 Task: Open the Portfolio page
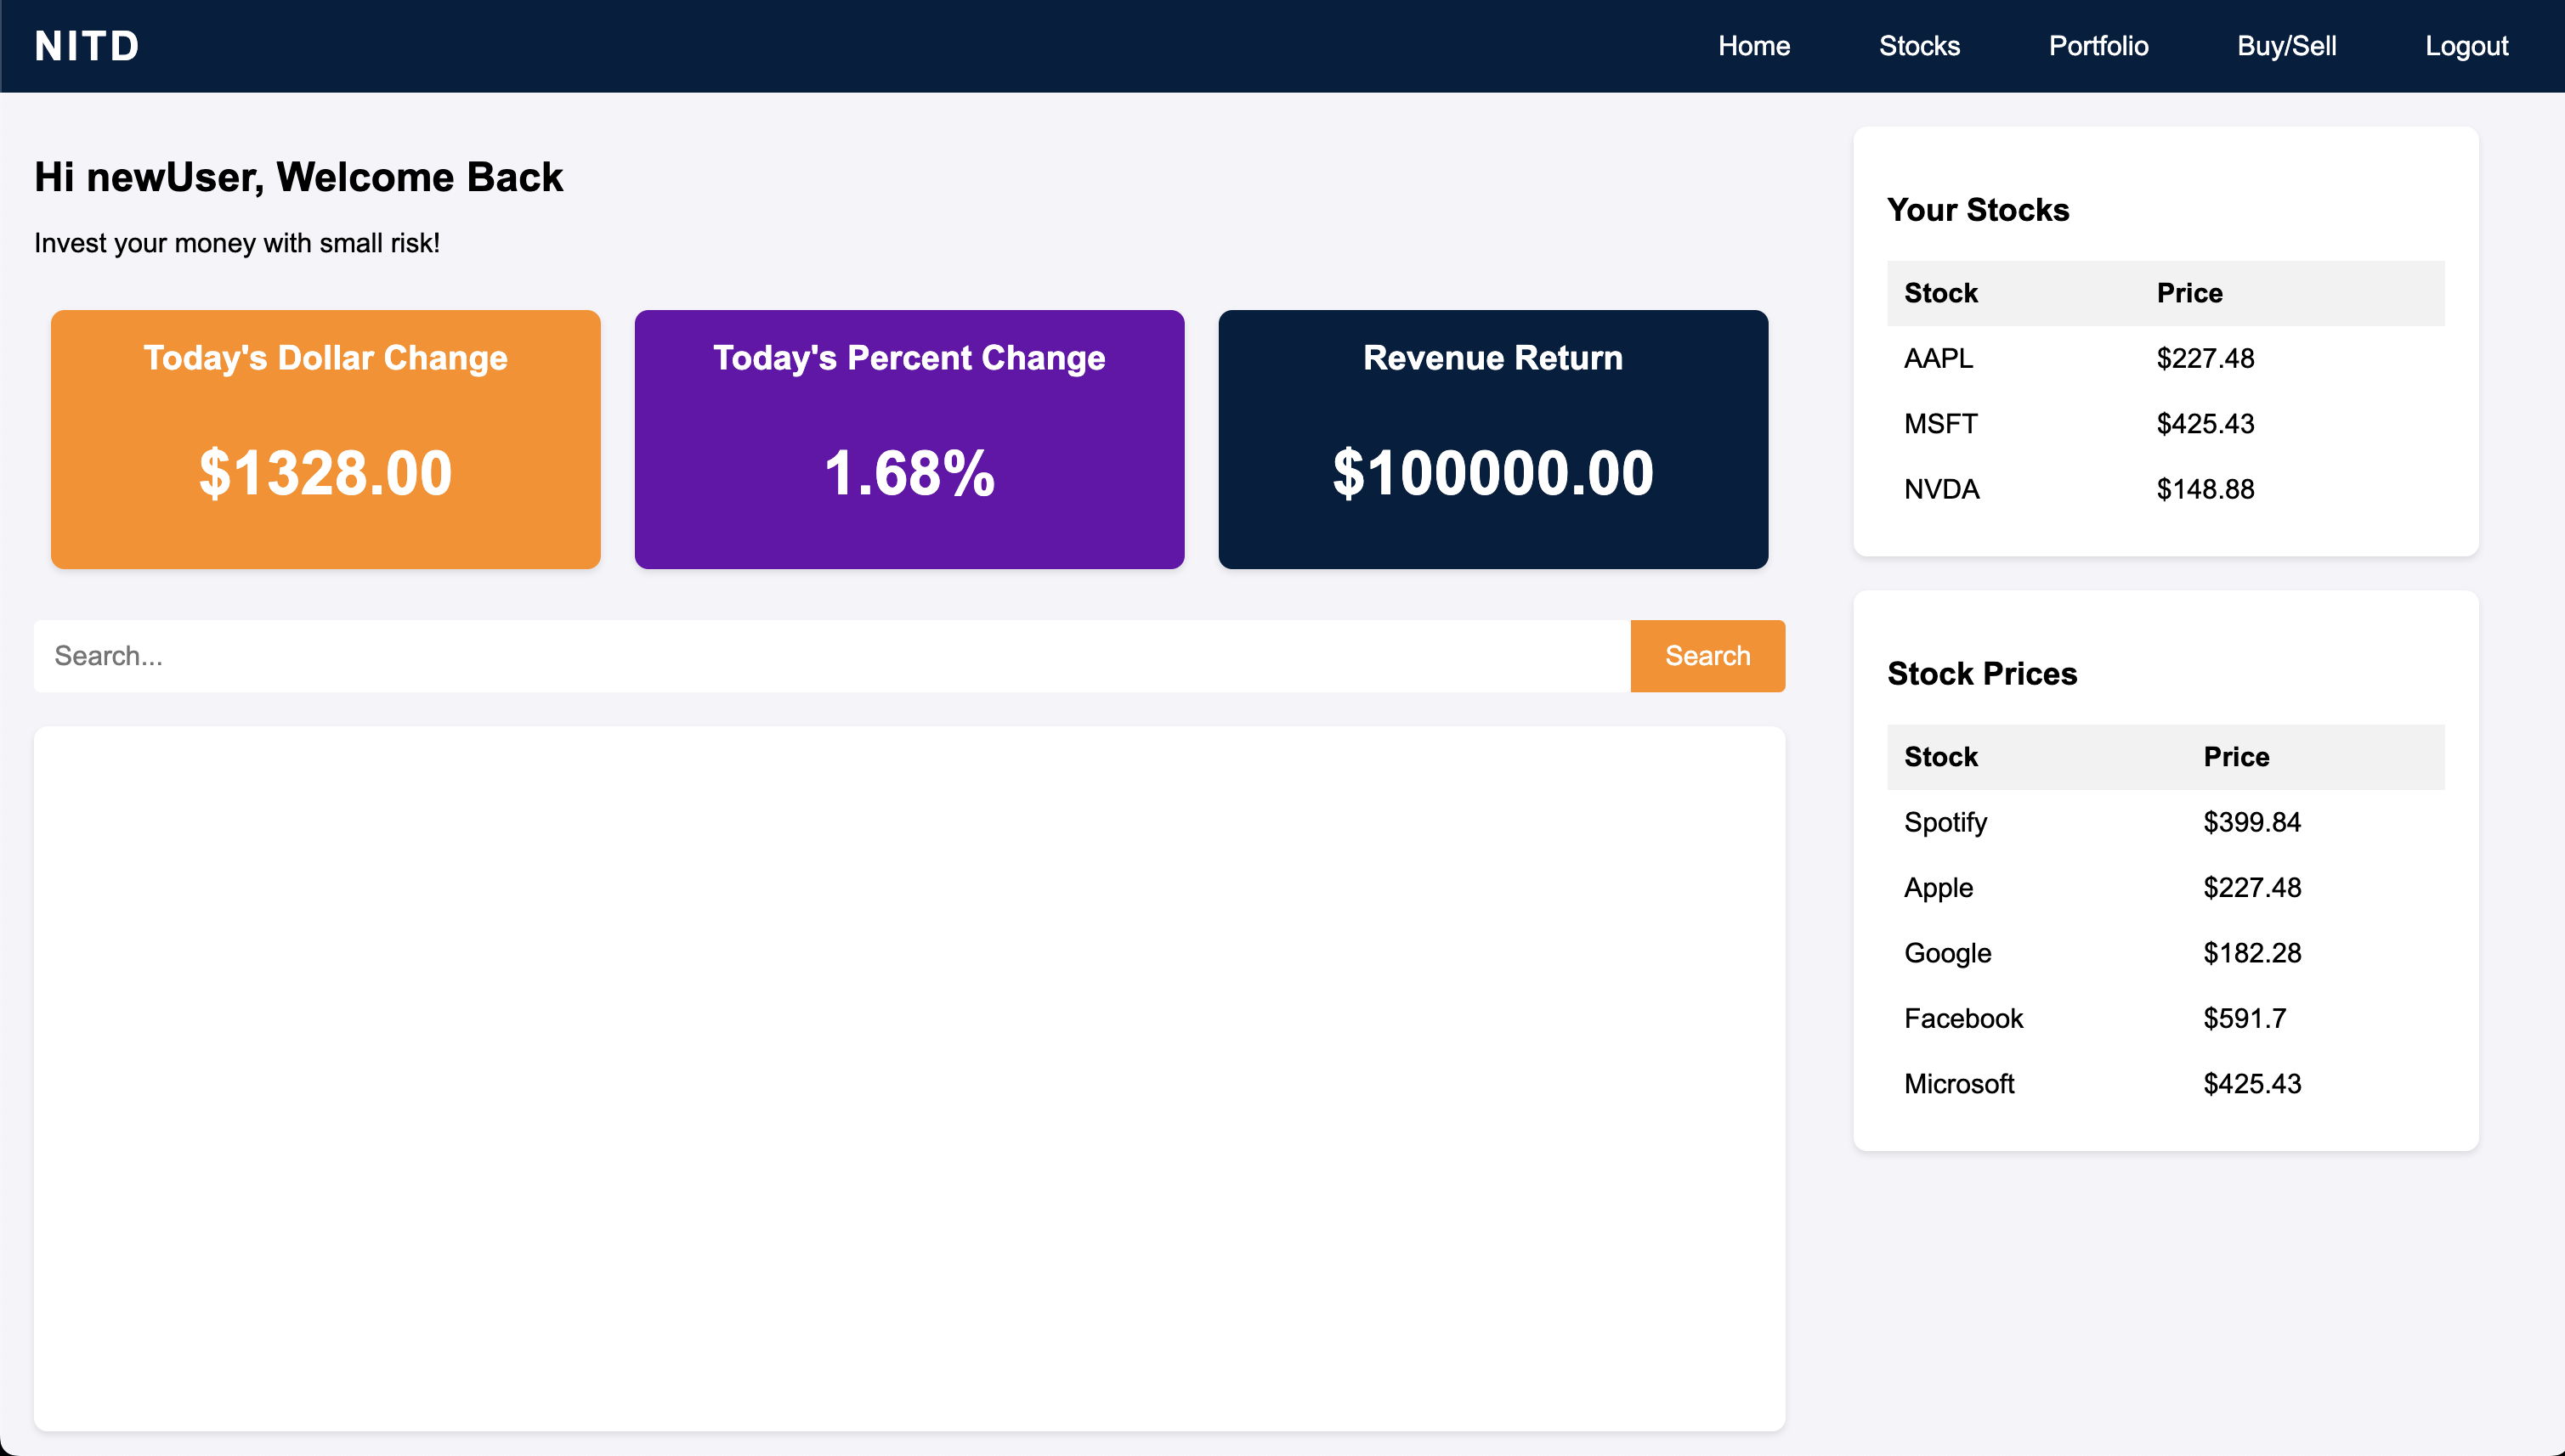(x=2098, y=46)
